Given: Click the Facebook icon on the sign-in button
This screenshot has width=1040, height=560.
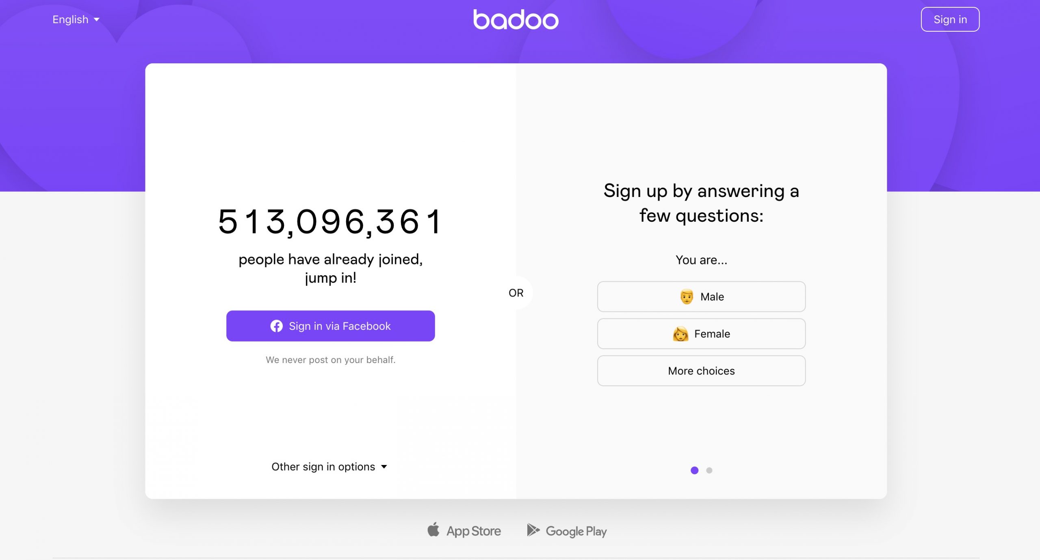Looking at the screenshot, I should pyautogui.click(x=277, y=326).
